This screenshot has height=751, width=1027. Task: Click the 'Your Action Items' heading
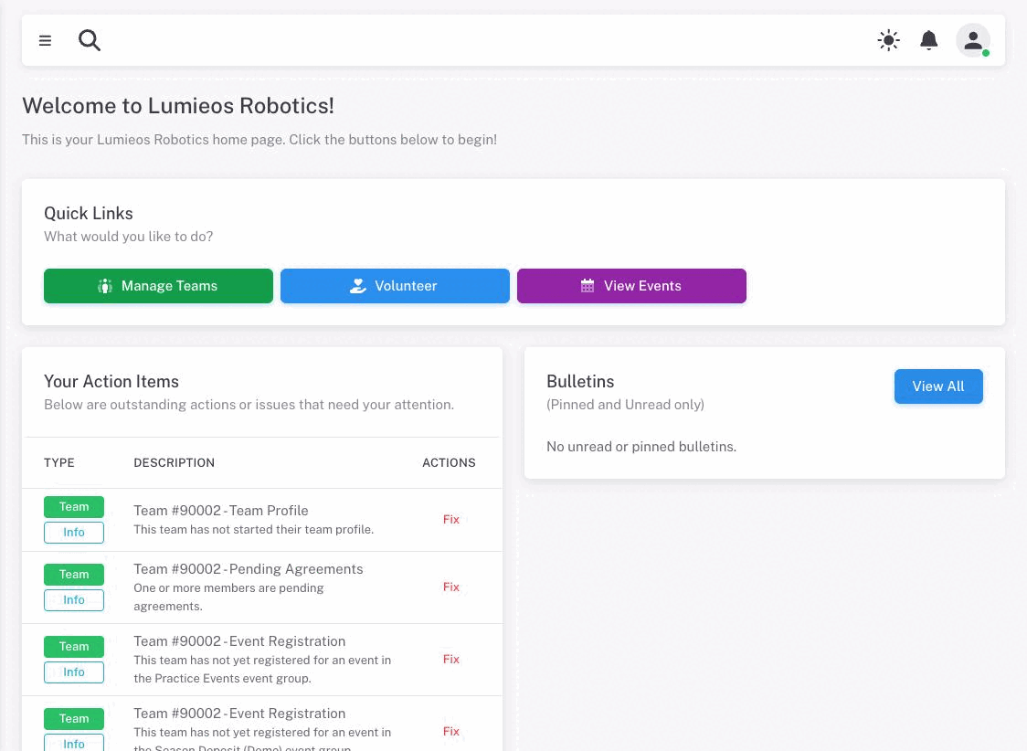[111, 382]
